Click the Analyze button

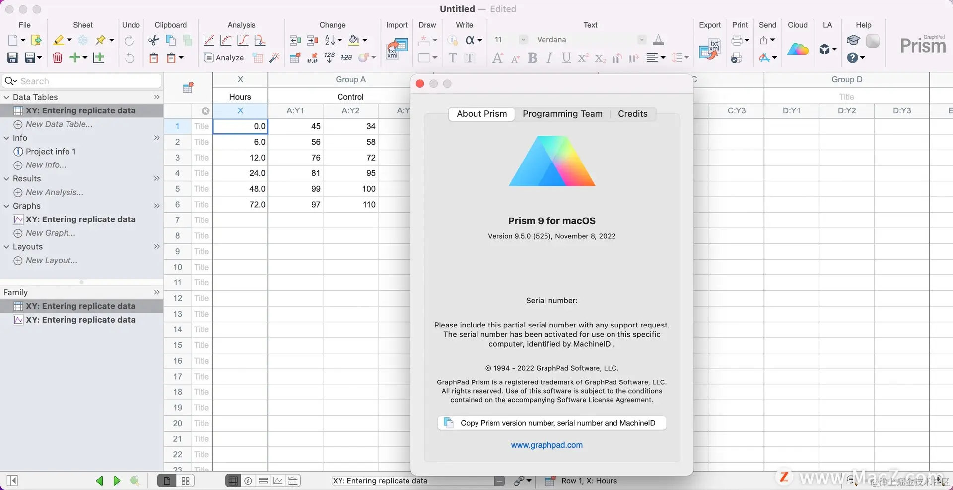(224, 58)
